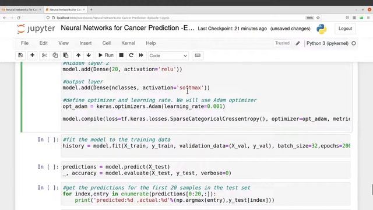The width and height of the screenshot is (373, 210).
Task: Click the In [ ]: prompt of predictions cell
Action: point(48,167)
